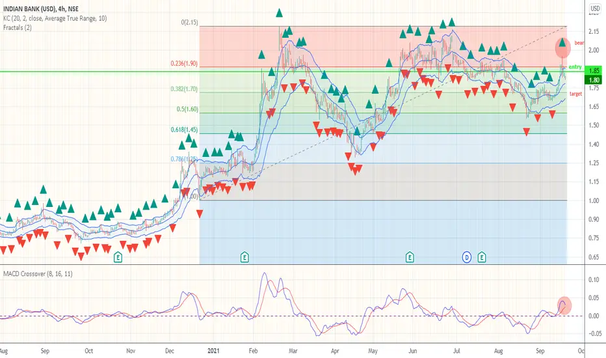Select the MACD Crossover (8, 16, 11) legend
This screenshot has width=606, height=358.
(38, 273)
